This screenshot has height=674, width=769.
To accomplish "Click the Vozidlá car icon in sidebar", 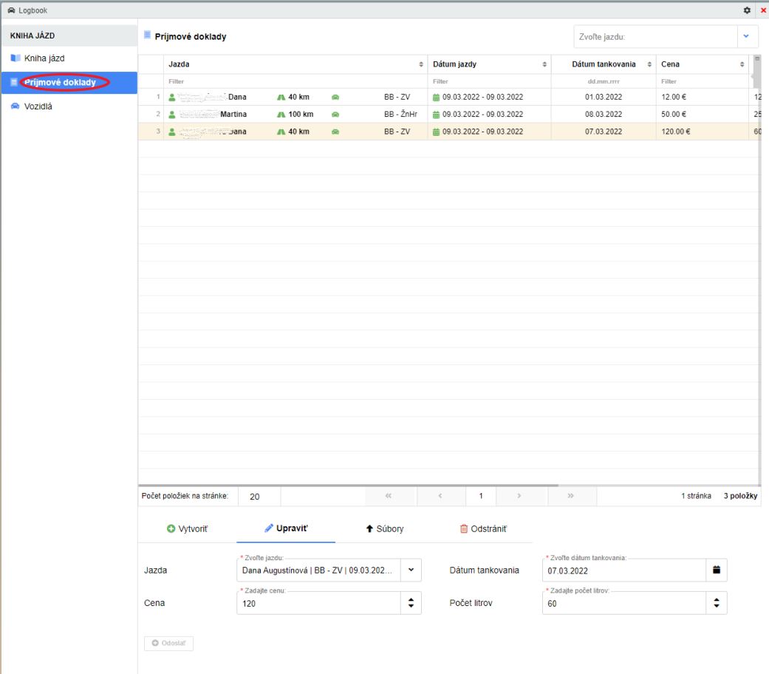I will point(15,106).
